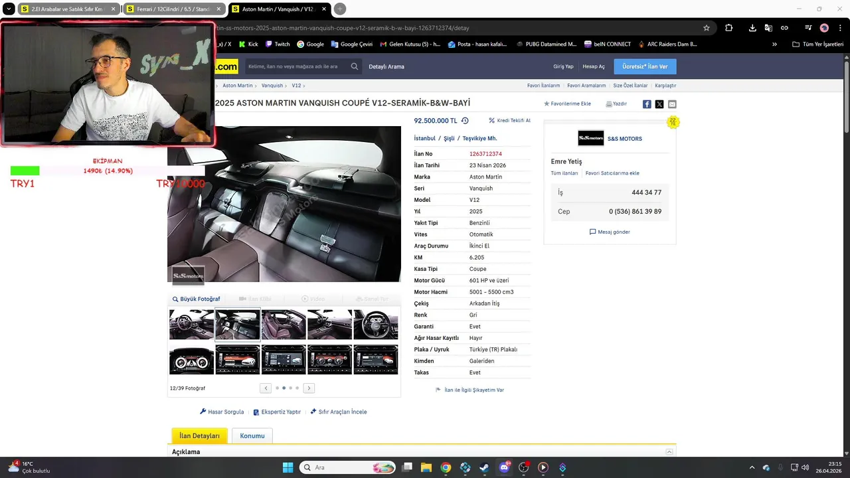Click the price history clock icon
Viewport: 850px width, 478px height.
(x=465, y=121)
